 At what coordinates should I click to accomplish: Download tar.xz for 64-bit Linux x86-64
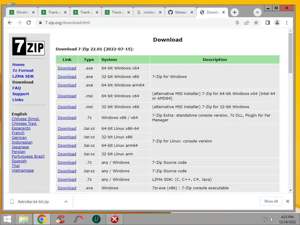coord(67,129)
